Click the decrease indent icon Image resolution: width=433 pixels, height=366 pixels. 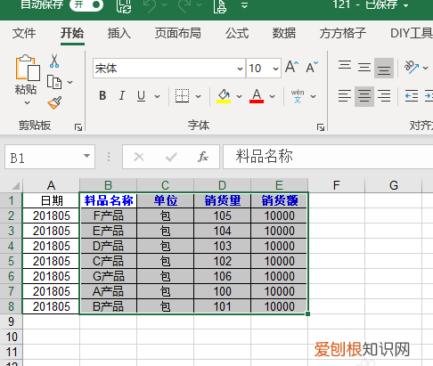pyautogui.click(x=412, y=96)
